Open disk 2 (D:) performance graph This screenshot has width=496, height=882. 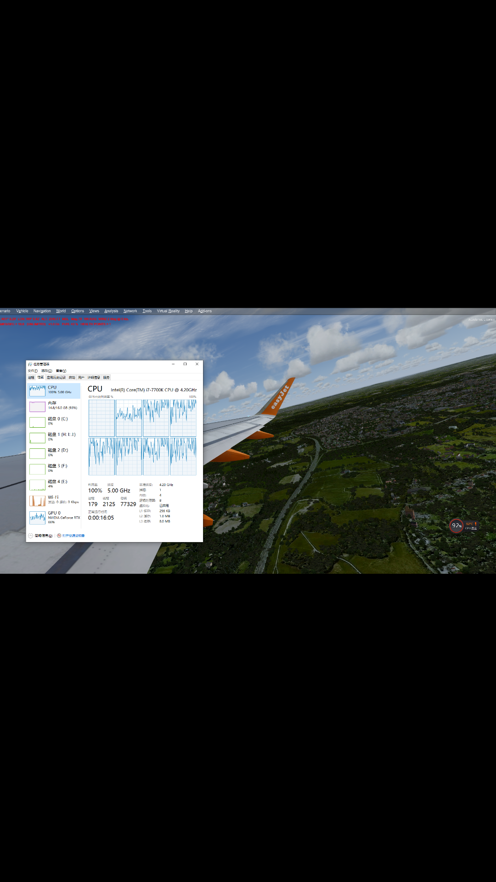[x=37, y=453]
